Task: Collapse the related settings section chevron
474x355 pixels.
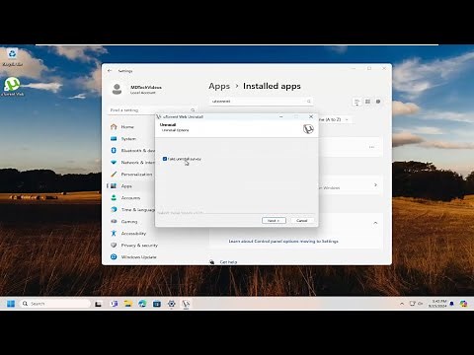Action: tap(375, 223)
